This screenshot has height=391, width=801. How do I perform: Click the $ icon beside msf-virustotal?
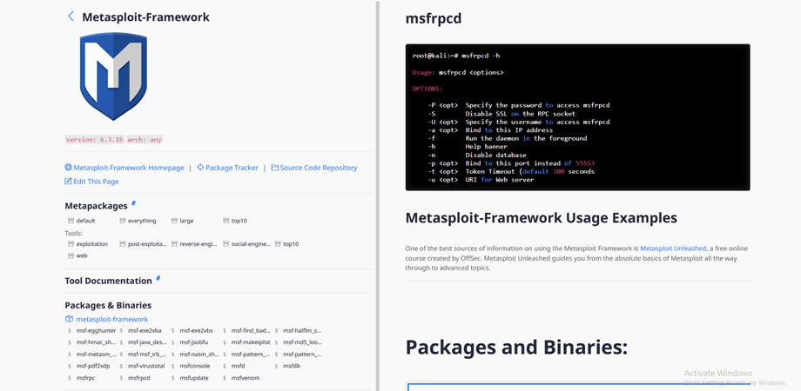(x=121, y=366)
